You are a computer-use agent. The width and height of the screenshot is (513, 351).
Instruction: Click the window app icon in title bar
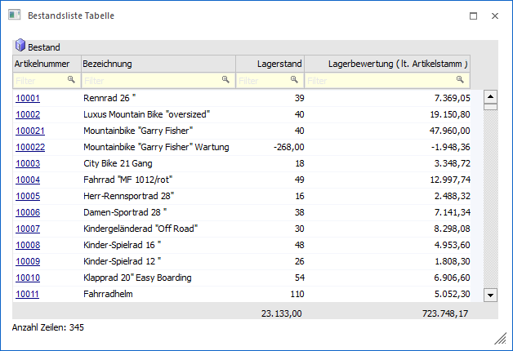click(14, 16)
